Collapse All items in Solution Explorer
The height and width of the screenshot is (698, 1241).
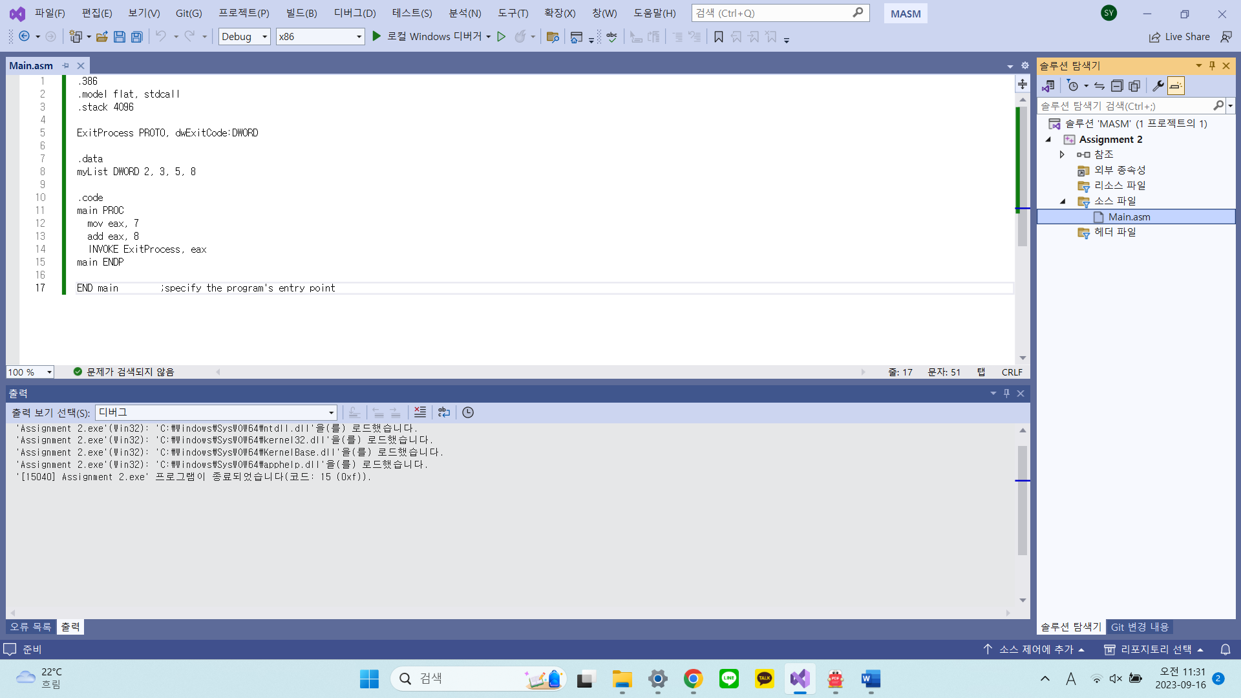[1117, 85]
